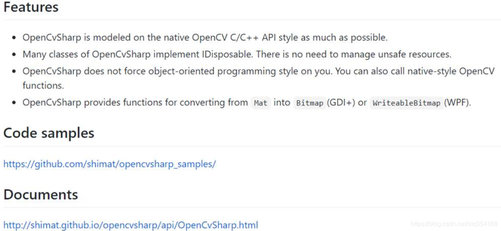The image size is (501, 231).
Task: Open the OpenCvSharp.html API documentation link
Action: pos(131,225)
